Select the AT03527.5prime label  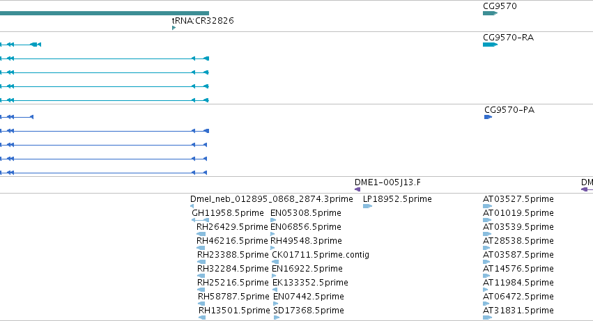tap(518, 199)
